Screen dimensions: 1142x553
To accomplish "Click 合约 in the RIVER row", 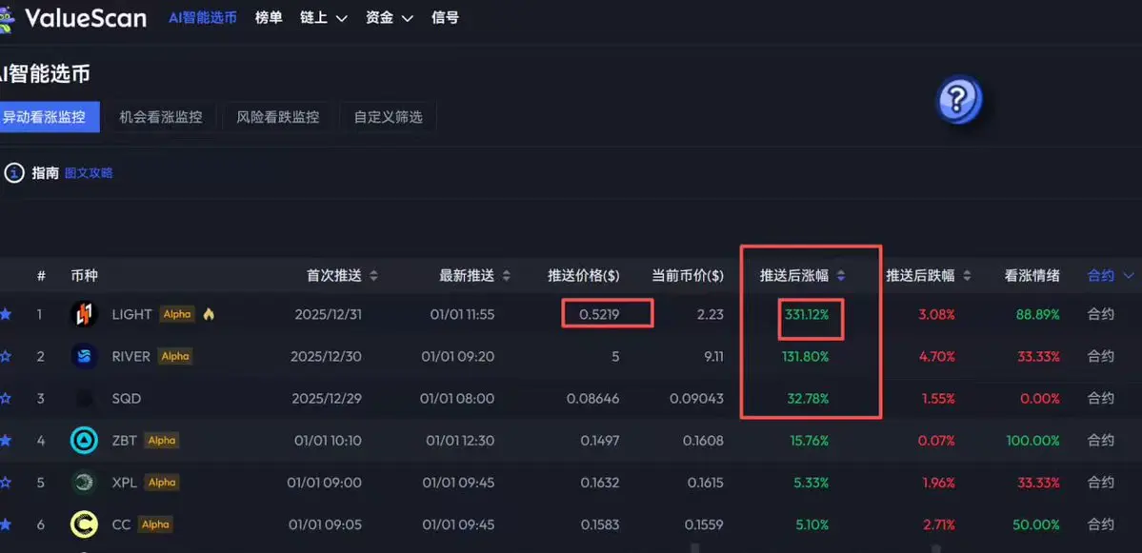I will click(x=1100, y=357).
